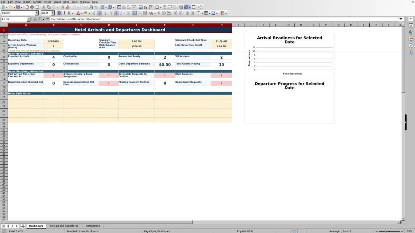Click PageStyle_Dashboard in status bar

(157, 231)
